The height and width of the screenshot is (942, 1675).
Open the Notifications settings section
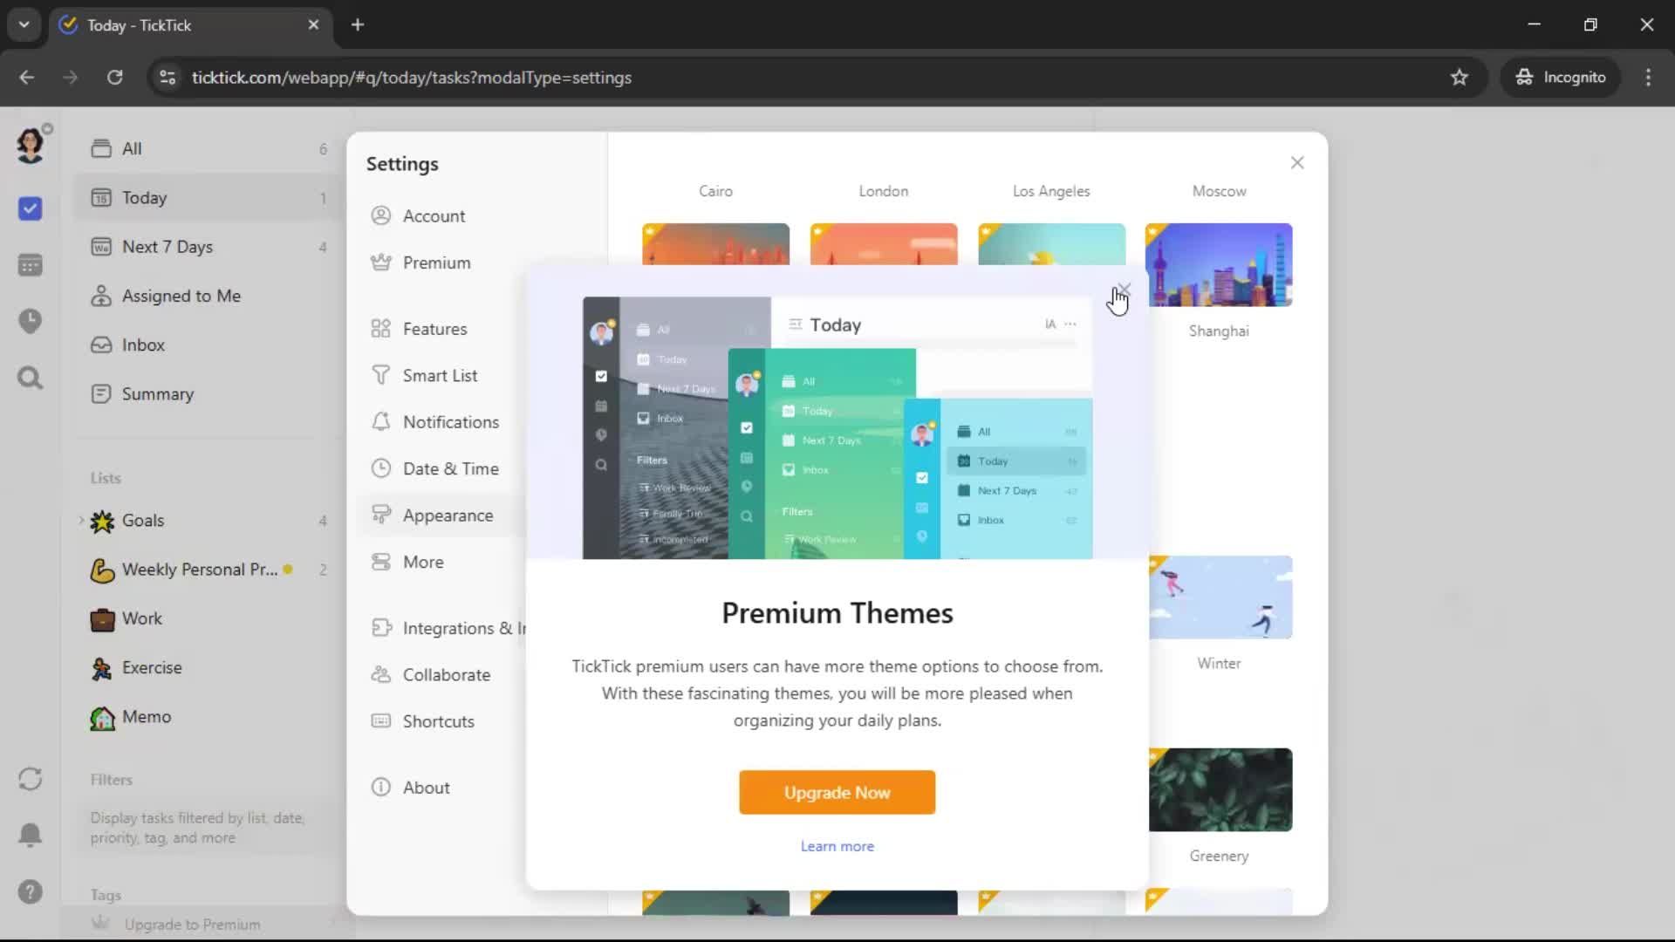[450, 422]
